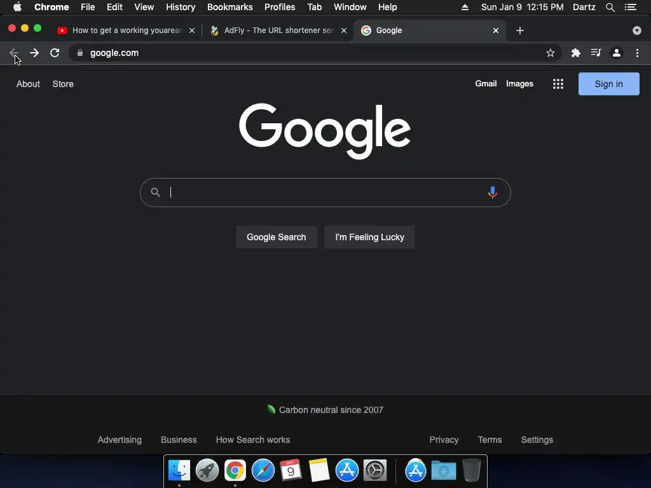The width and height of the screenshot is (651, 488).
Task: Open the Business footer link
Action: coord(179,440)
